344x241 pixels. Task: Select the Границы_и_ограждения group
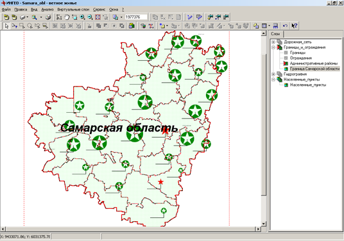tap(304, 47)
